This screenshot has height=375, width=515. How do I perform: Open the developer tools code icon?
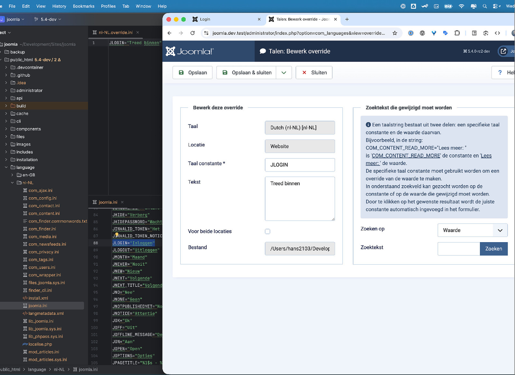pyautogui.click(x=497, y=33)
